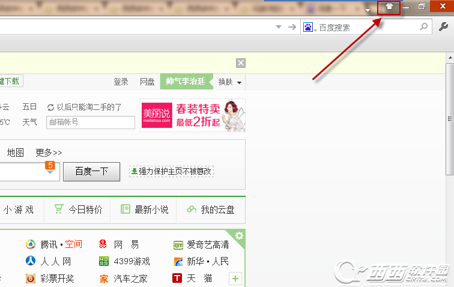The image size is (454, 287).
Task: Open the 天猫 link
Action: 199,279
